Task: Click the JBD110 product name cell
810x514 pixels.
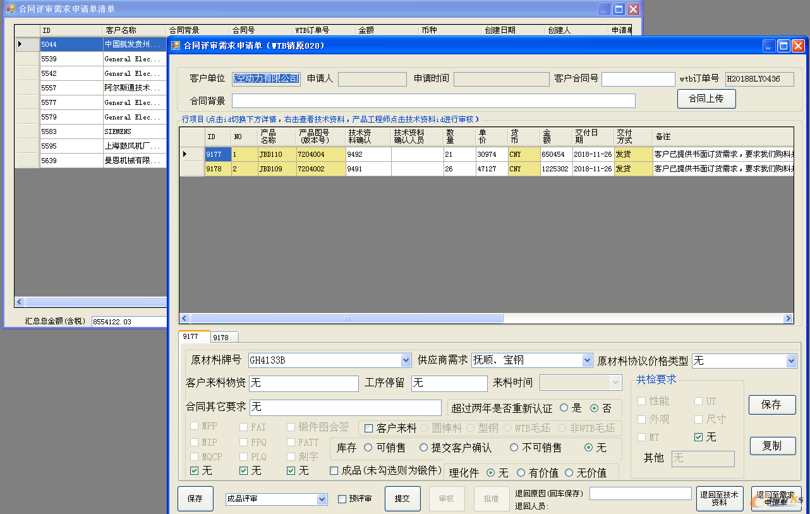Action: [x=277, y=154]
